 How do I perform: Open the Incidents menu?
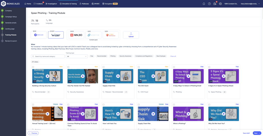38,4
